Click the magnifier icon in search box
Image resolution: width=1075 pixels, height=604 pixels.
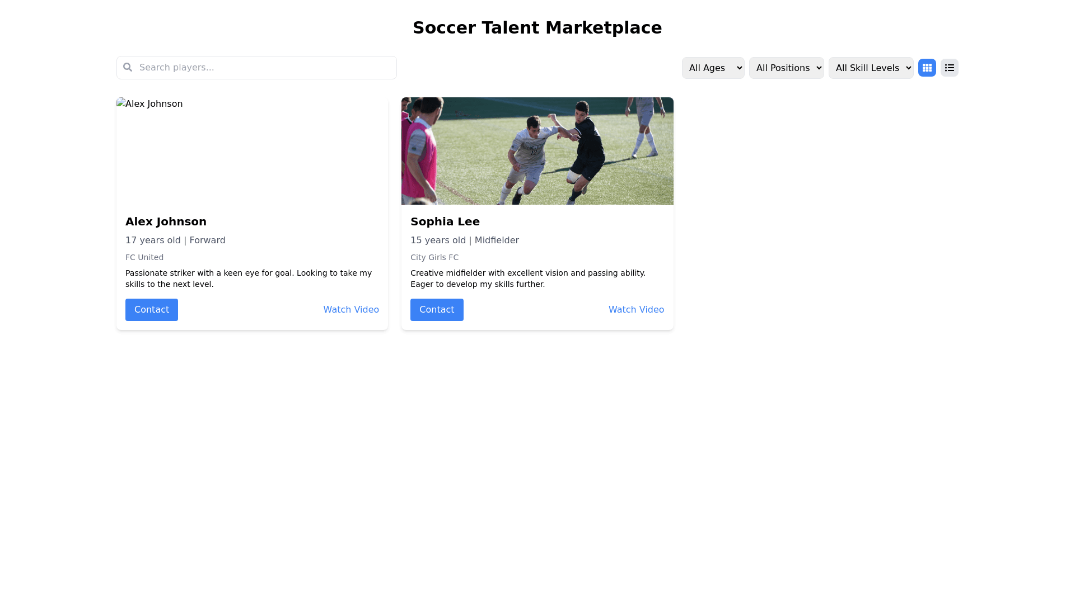[x=128, y=67]
